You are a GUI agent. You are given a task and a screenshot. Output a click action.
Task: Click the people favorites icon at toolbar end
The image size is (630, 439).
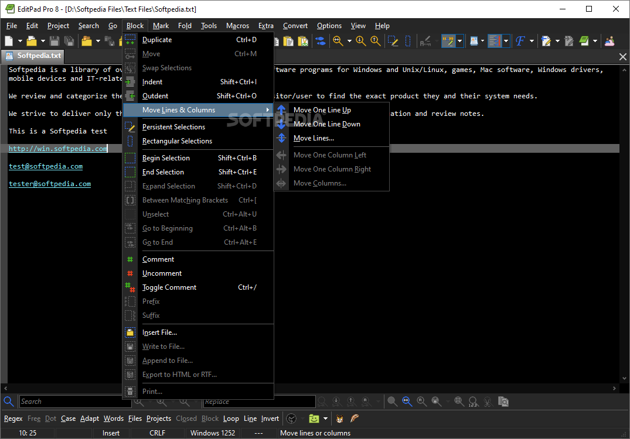click(609, 41)
